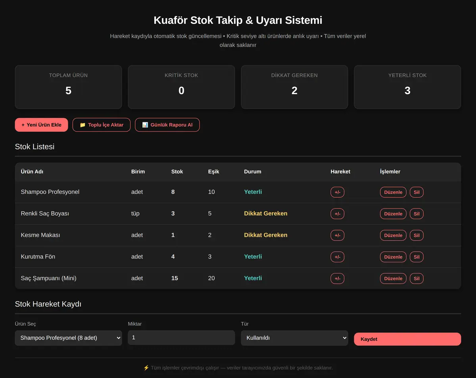Select the Kritik Stok summary card
Image resolution: width=476 pixels, height=378 pixels.
pos(181,87)
